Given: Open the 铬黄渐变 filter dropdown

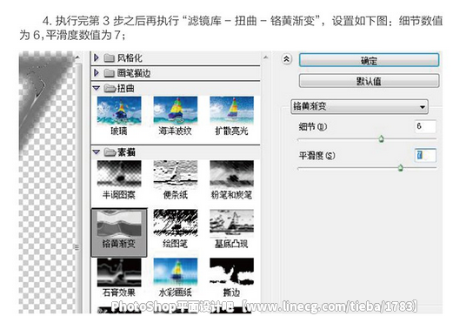Looking at the screenshot, I should point(359,106).
